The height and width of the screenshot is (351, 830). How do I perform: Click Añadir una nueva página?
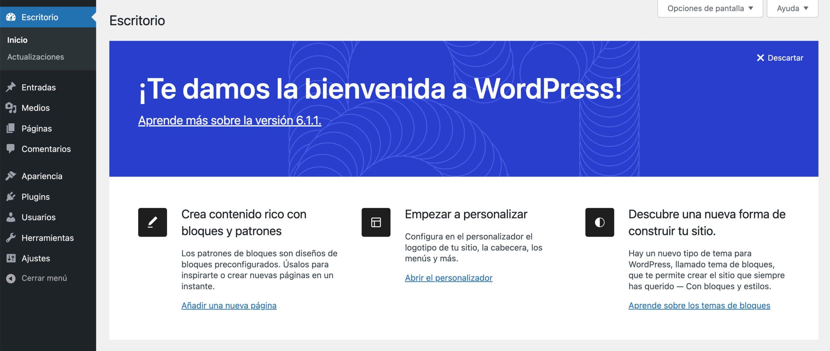pyautogui.click(x=229, y=305)
